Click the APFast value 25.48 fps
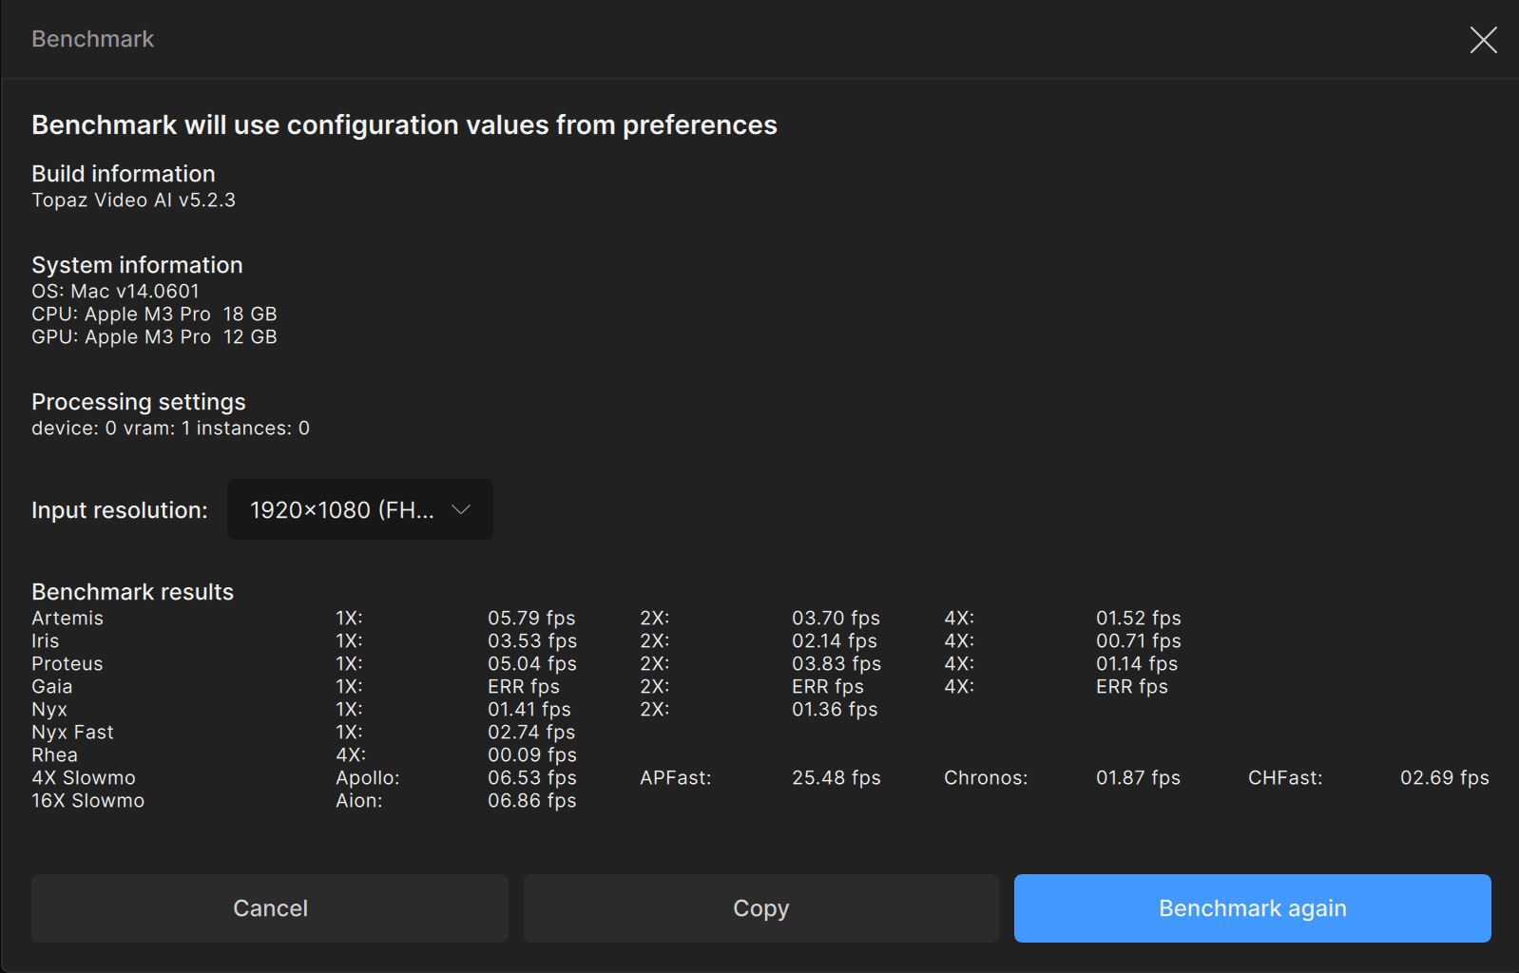 (x=836, y=778)
